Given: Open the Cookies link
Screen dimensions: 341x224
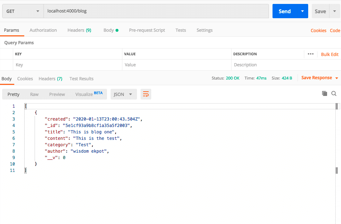Looking at the screenshot, I should [x=318, y=31].
